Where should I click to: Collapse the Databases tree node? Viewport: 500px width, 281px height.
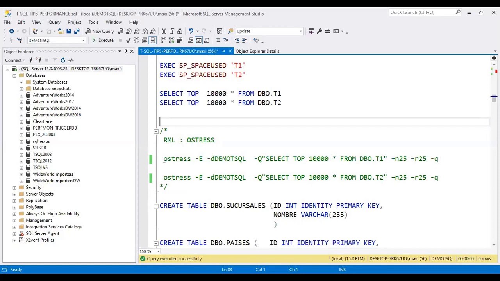pyautogui.click(x=14, y=75)
